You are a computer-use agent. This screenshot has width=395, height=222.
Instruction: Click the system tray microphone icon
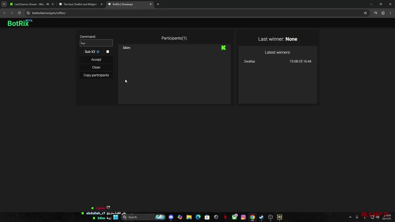tap(357, 217)
